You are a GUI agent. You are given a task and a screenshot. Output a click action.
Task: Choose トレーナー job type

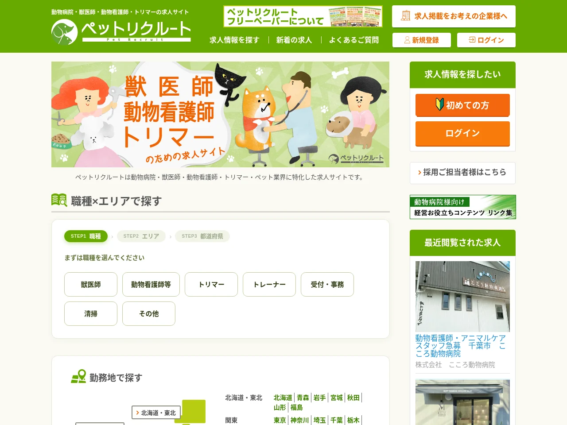point(269,284)
